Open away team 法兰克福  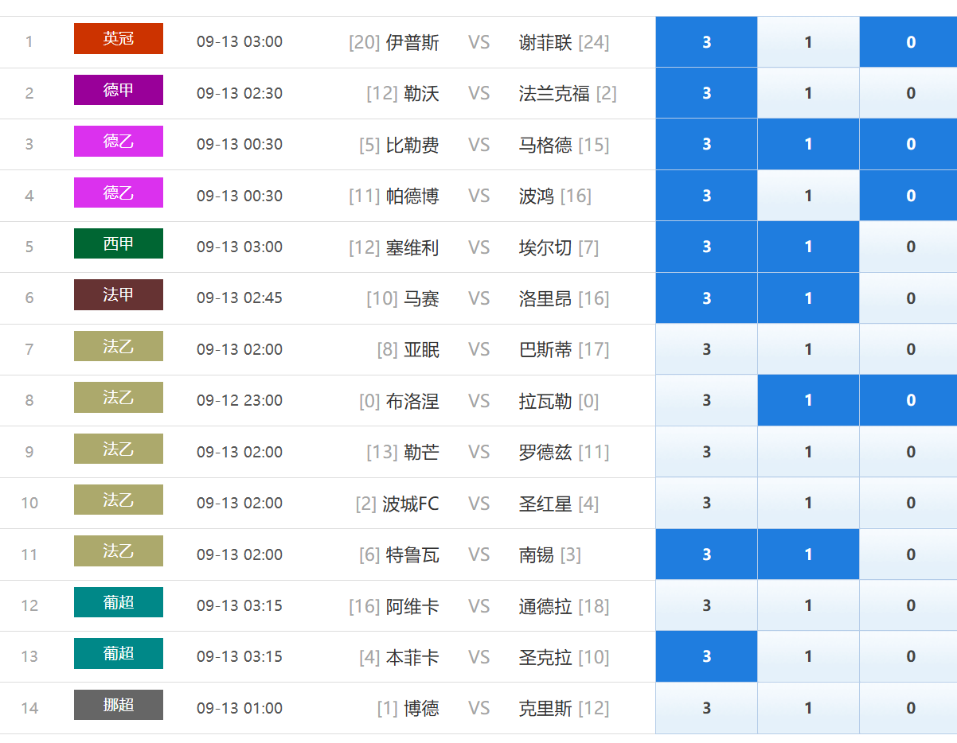(554, 93)
